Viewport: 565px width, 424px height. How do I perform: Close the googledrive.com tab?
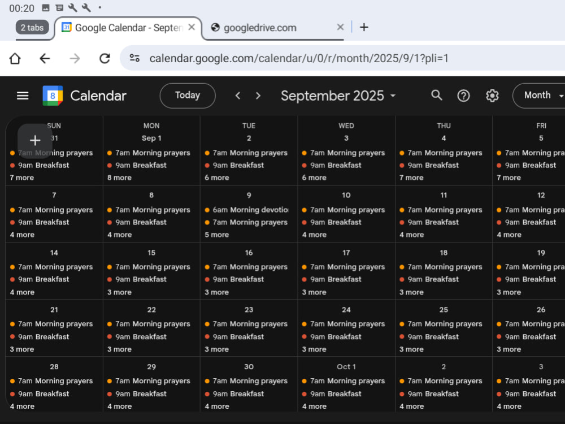click(x=340, y=27)
